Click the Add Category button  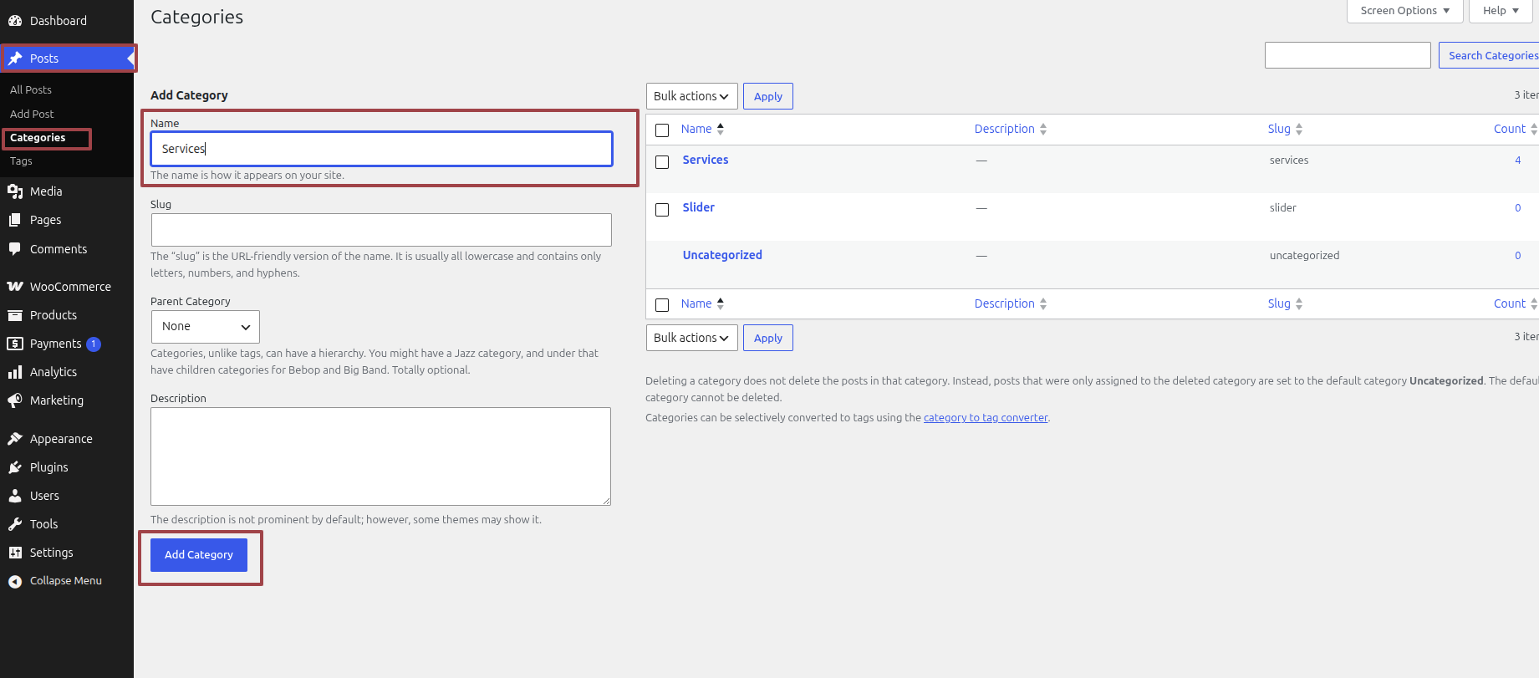(199, 555)
